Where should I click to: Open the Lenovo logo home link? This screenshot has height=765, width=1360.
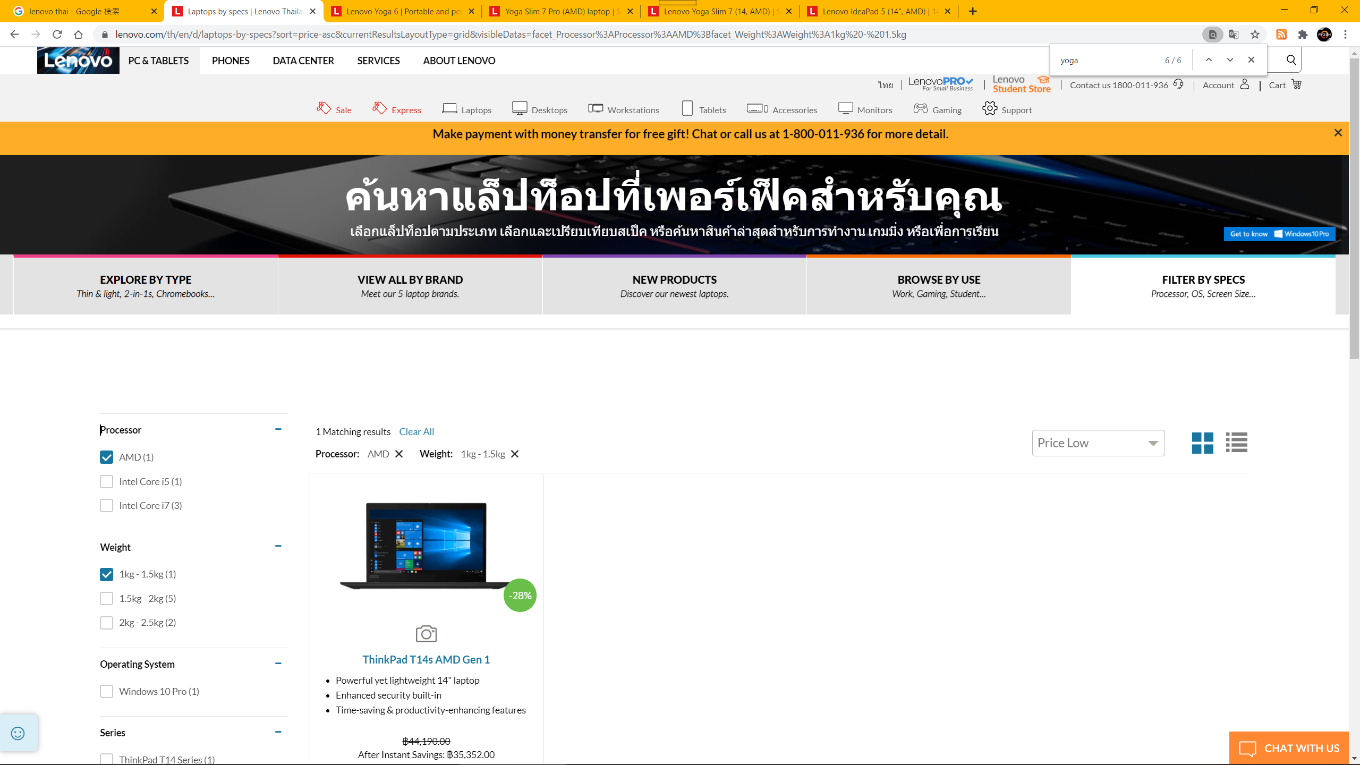point(78,60)
